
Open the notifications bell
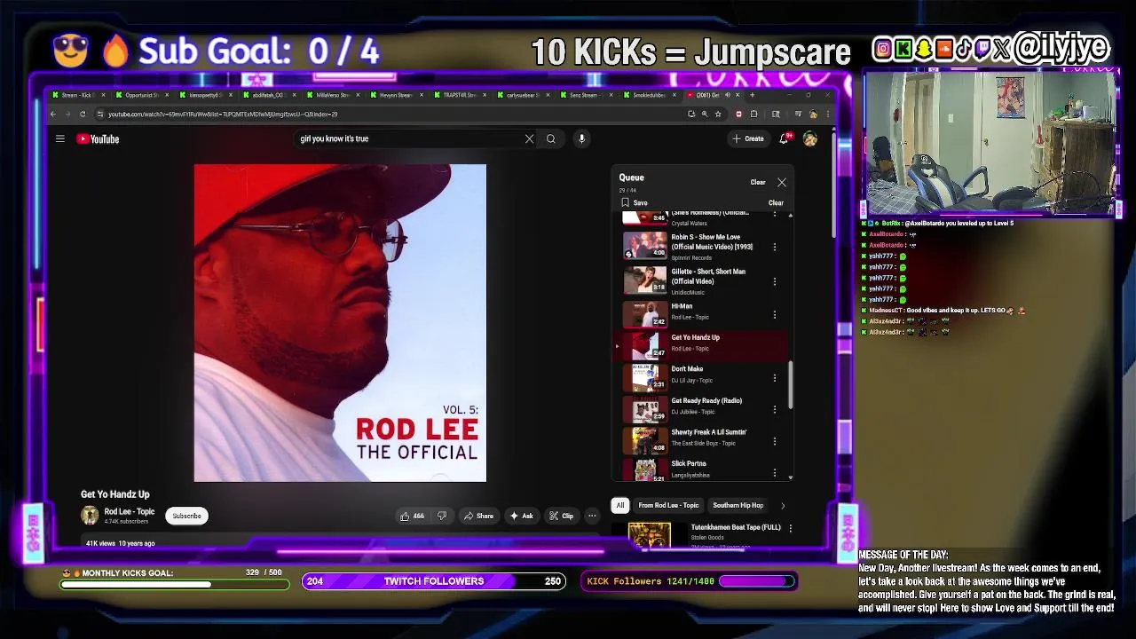click(785, 138)
